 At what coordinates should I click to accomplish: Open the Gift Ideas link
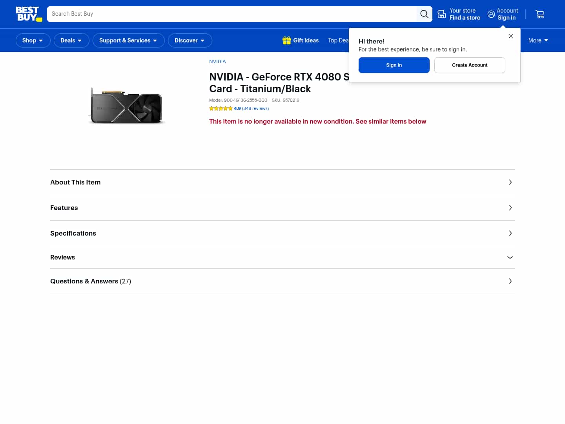[x=301, y=40]
